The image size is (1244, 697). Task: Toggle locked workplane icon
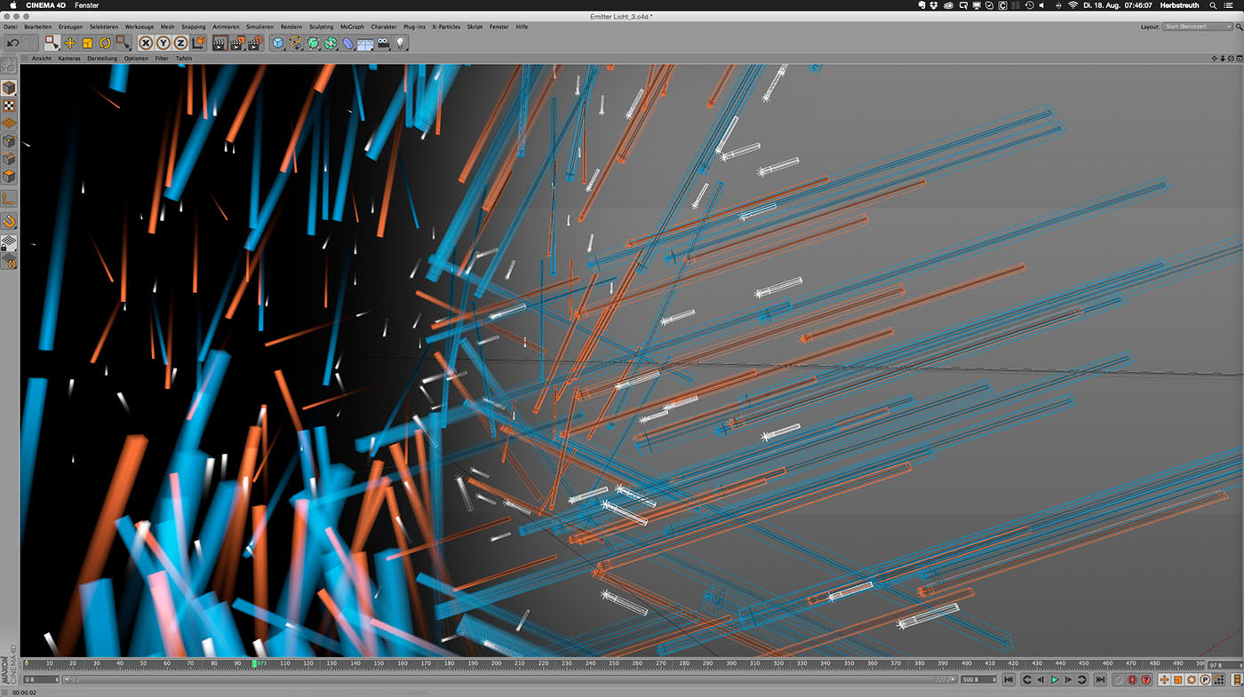tap(9, 242)
